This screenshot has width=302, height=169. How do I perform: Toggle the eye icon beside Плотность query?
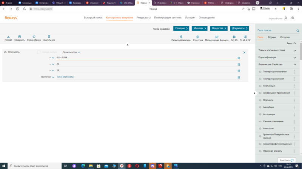5,52
